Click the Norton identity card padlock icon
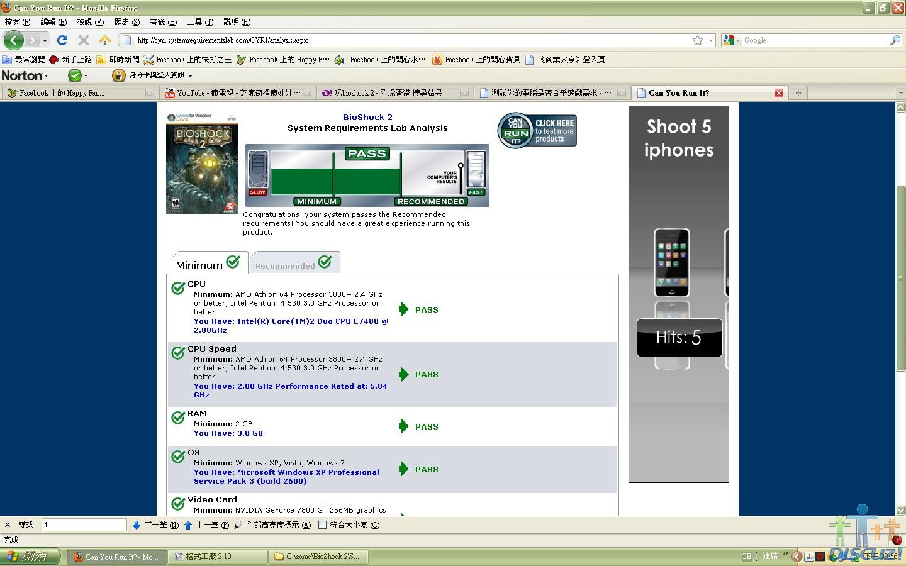906x566 pixels. tap(118, 75)
